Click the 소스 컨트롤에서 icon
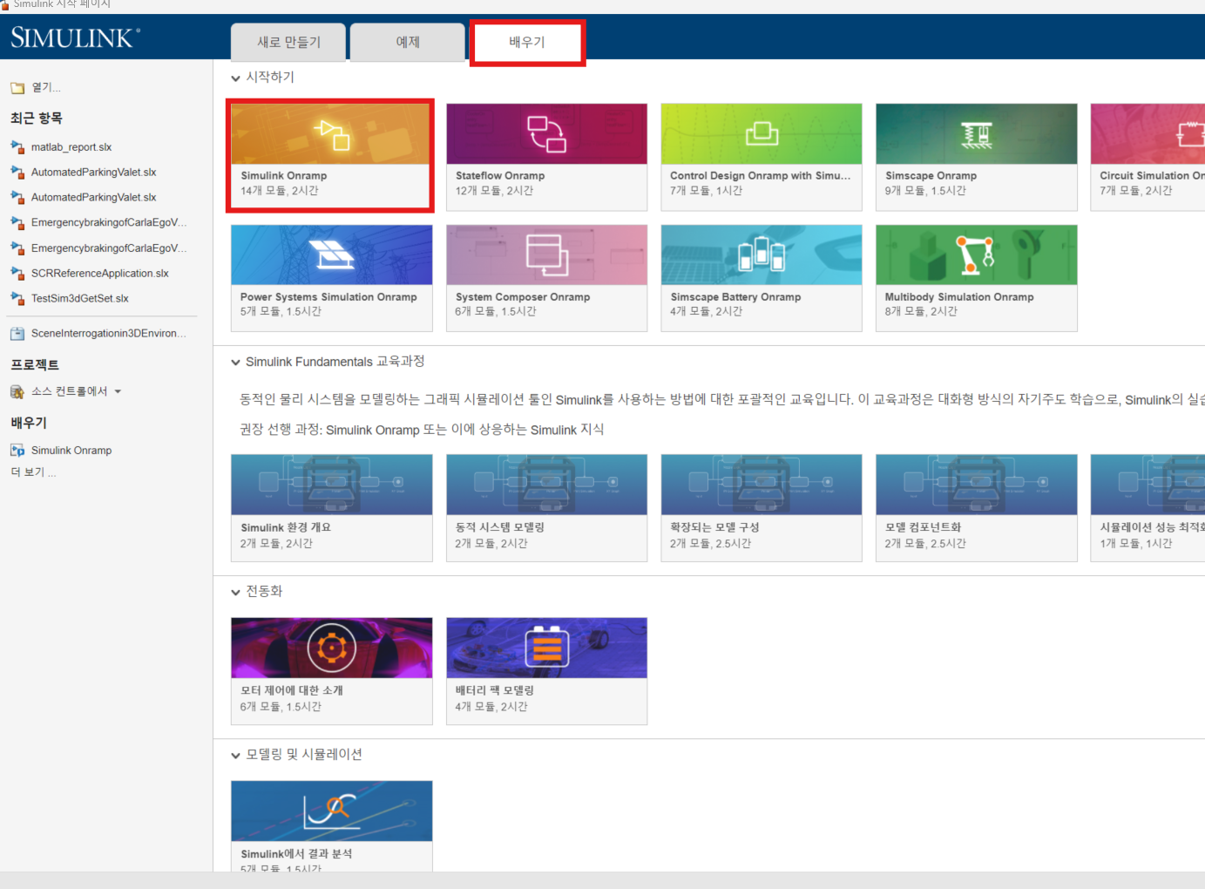Viewport: 1205px width, 889px height. coord(17,392)
